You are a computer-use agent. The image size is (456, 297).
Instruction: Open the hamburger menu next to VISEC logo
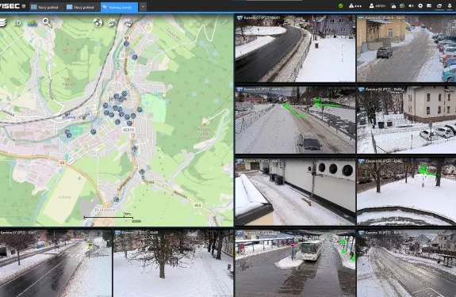[24, 6]
